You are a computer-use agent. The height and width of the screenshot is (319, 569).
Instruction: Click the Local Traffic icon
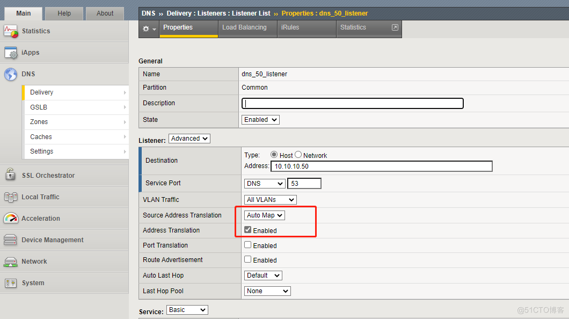(x=11, y=197)
